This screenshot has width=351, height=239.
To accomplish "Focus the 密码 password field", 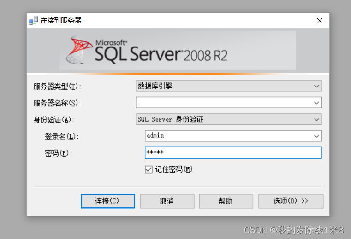I will (233, 153).
